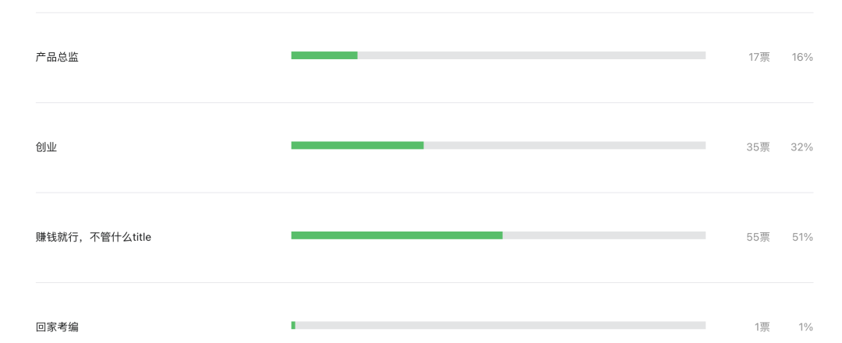Click the grey unfilled bar of 创业

(x=564, y=146)
